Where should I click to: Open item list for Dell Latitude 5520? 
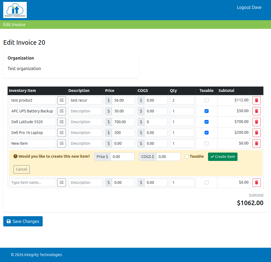click(62, 122)
